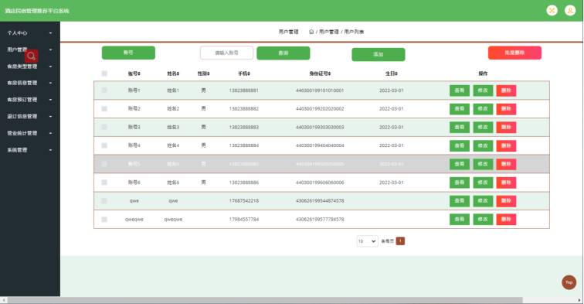
Task: Click the green 添加 button
Action: coord(379,54)
